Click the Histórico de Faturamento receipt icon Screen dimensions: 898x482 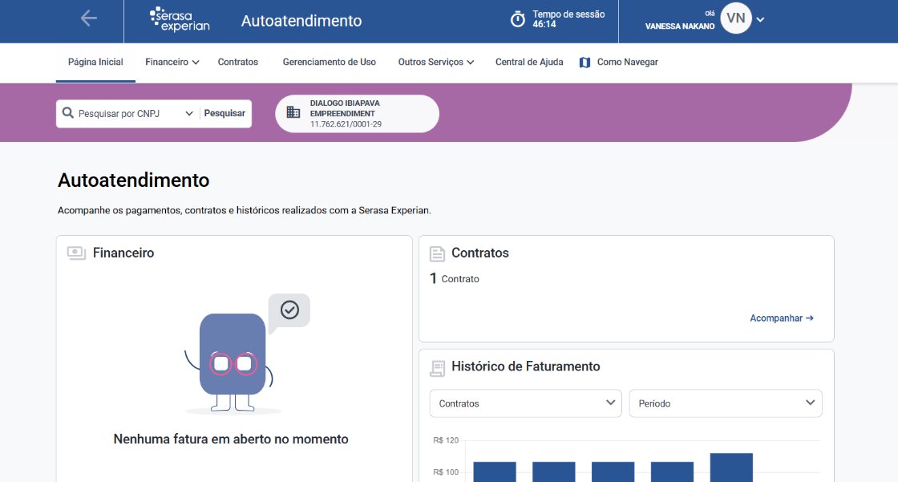437,367
